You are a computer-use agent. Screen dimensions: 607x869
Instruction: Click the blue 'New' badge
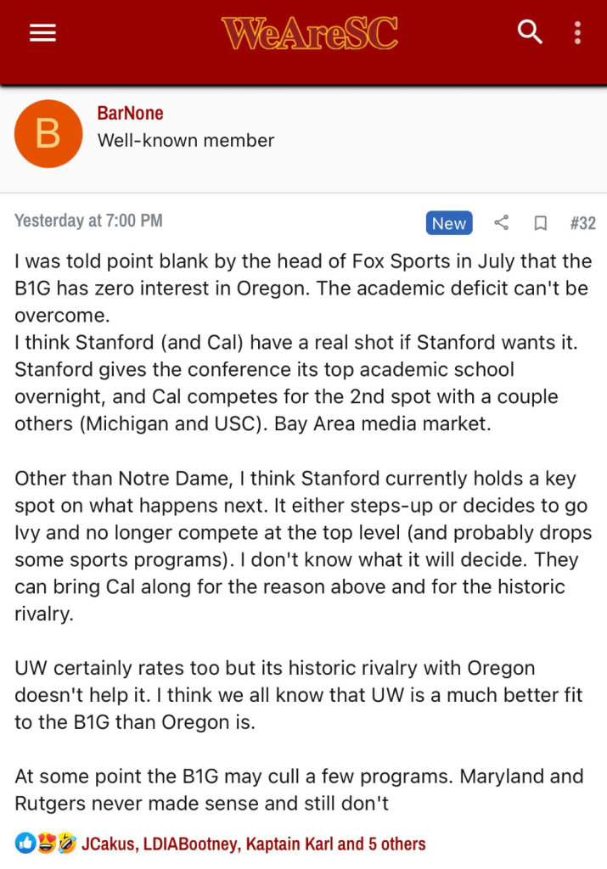coord(448,223)
